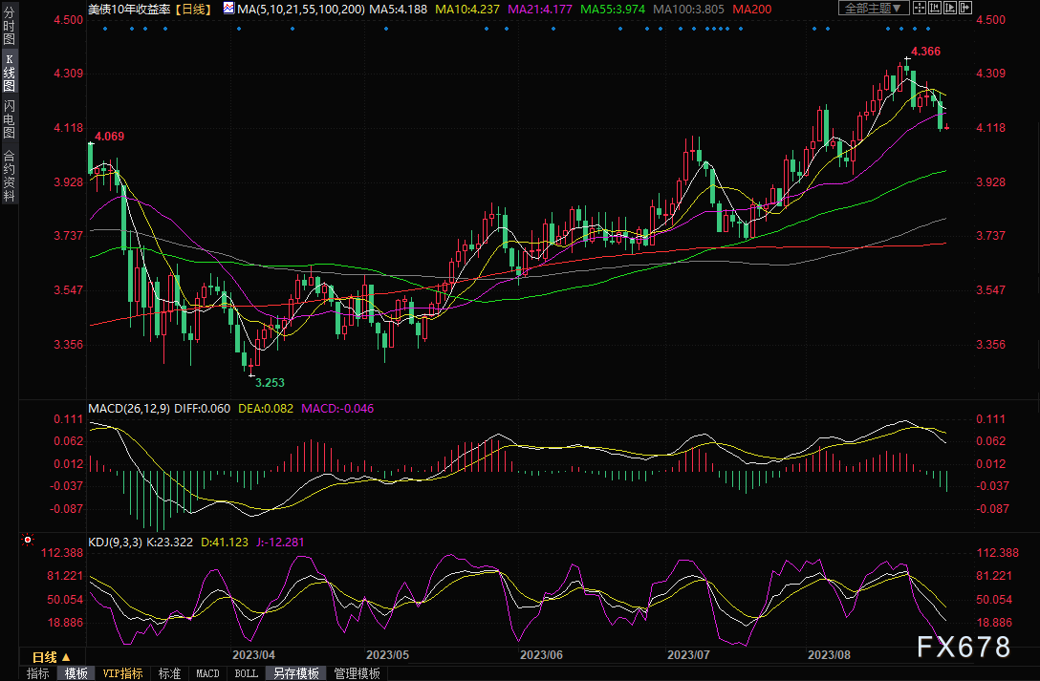Click the crosshair grid icon in top toolbar
The image size is (1040, 681).
click(x=919, y=8)
